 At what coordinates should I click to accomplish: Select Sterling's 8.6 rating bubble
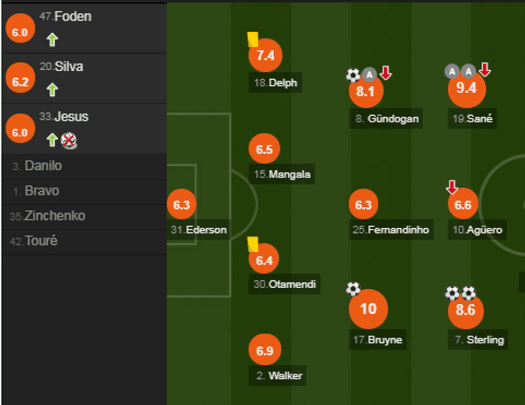pos(466,310)
